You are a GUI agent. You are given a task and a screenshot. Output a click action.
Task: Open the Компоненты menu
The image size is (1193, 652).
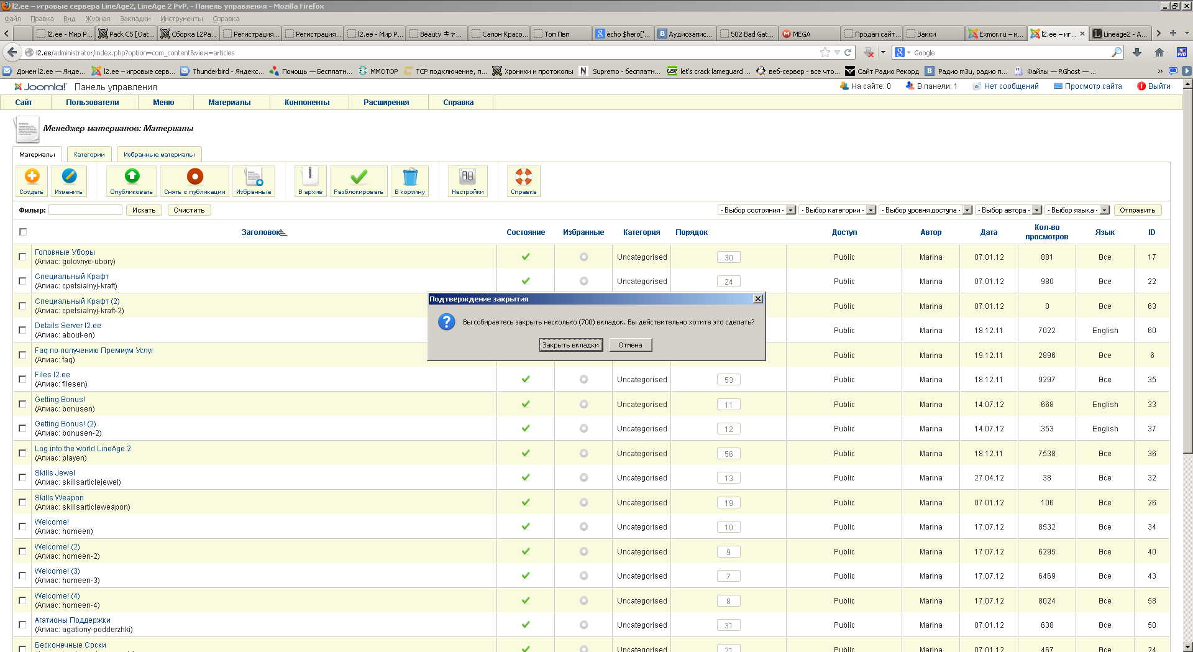[x=307, y=103]
